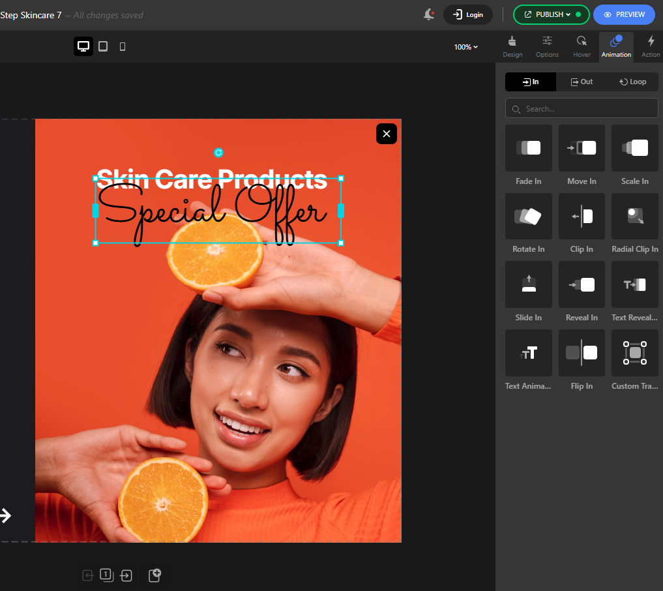Image resolution: width=663 pixels, height=591 pixels.
Task: Switch to tablet device view
Action: [x=103, y=46]
